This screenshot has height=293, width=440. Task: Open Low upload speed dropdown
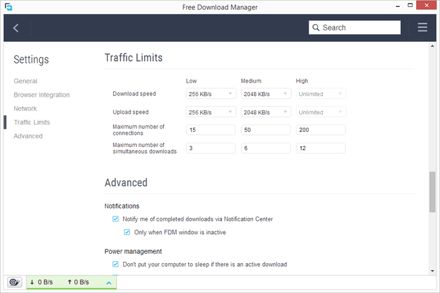[211, 112]
